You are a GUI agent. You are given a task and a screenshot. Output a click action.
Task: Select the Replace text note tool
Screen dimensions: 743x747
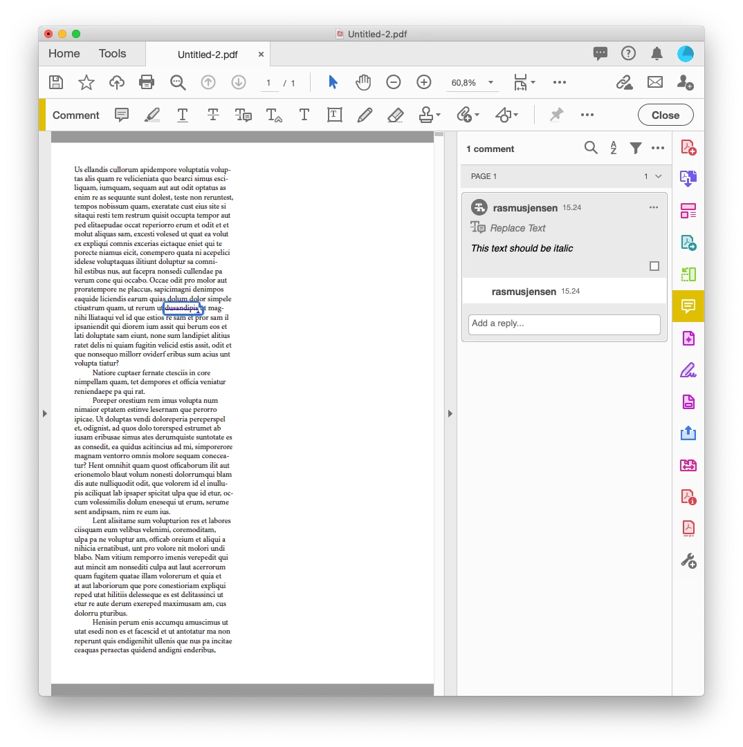point(244,115)
